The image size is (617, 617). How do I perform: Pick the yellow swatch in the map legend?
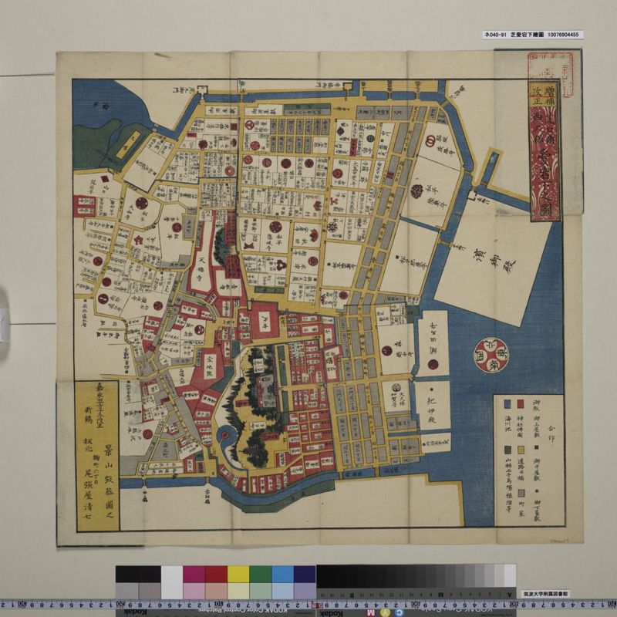point(521,449)
